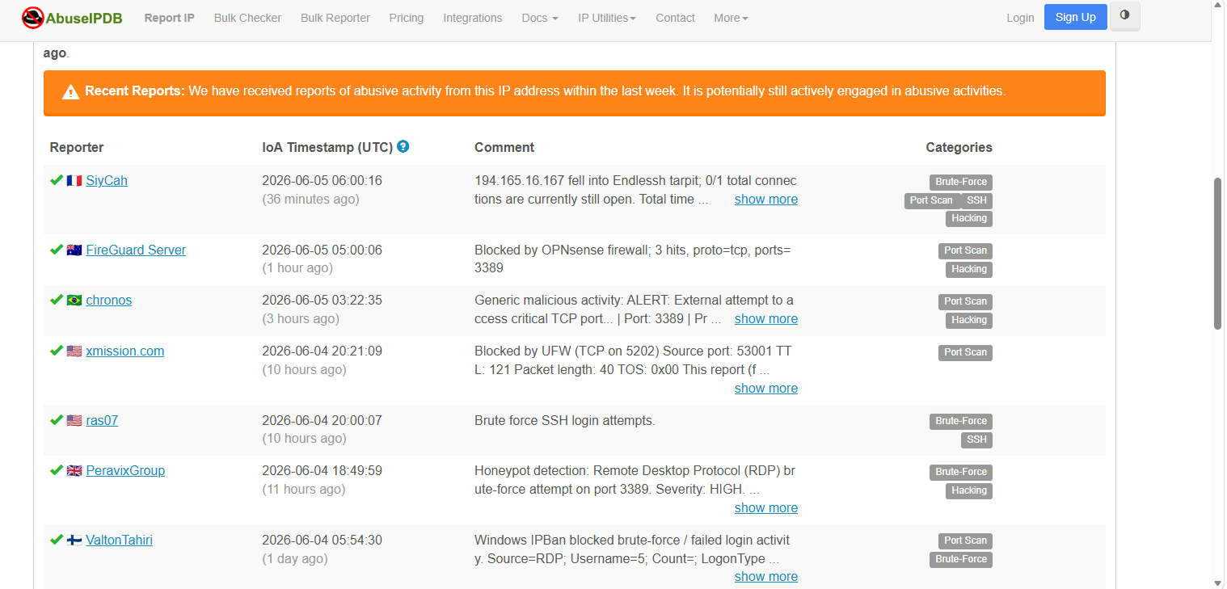1227x589 pixels.
Task: Click timestamp 2026-06-04 20:21:09
Action: [x=323, y=351]
